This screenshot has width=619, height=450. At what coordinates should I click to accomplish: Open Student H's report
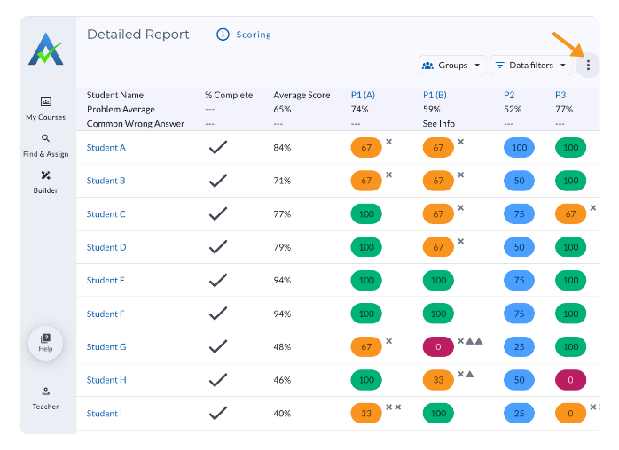click(x=106, y=380)
